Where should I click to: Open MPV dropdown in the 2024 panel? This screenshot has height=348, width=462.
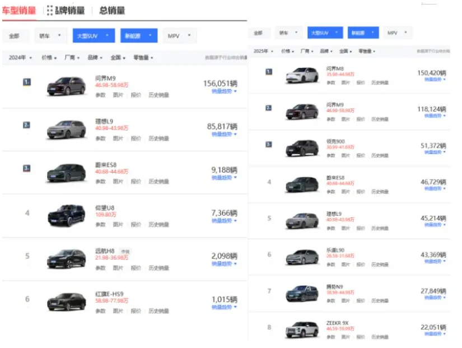[x=179, y=36]
